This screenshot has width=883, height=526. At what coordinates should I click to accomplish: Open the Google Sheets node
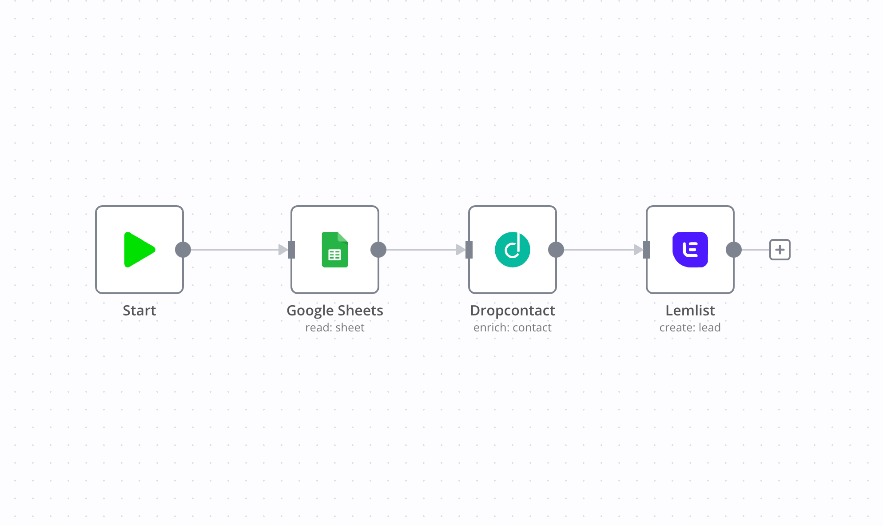335,249
